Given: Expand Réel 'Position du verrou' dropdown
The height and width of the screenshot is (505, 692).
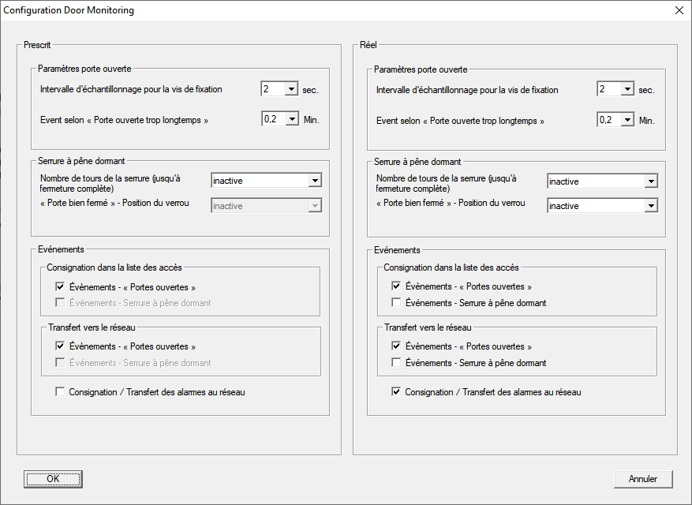Looking at the screenshot, I should coord(651,206).
